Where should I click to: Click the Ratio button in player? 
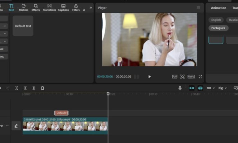[x=191, y=77]
